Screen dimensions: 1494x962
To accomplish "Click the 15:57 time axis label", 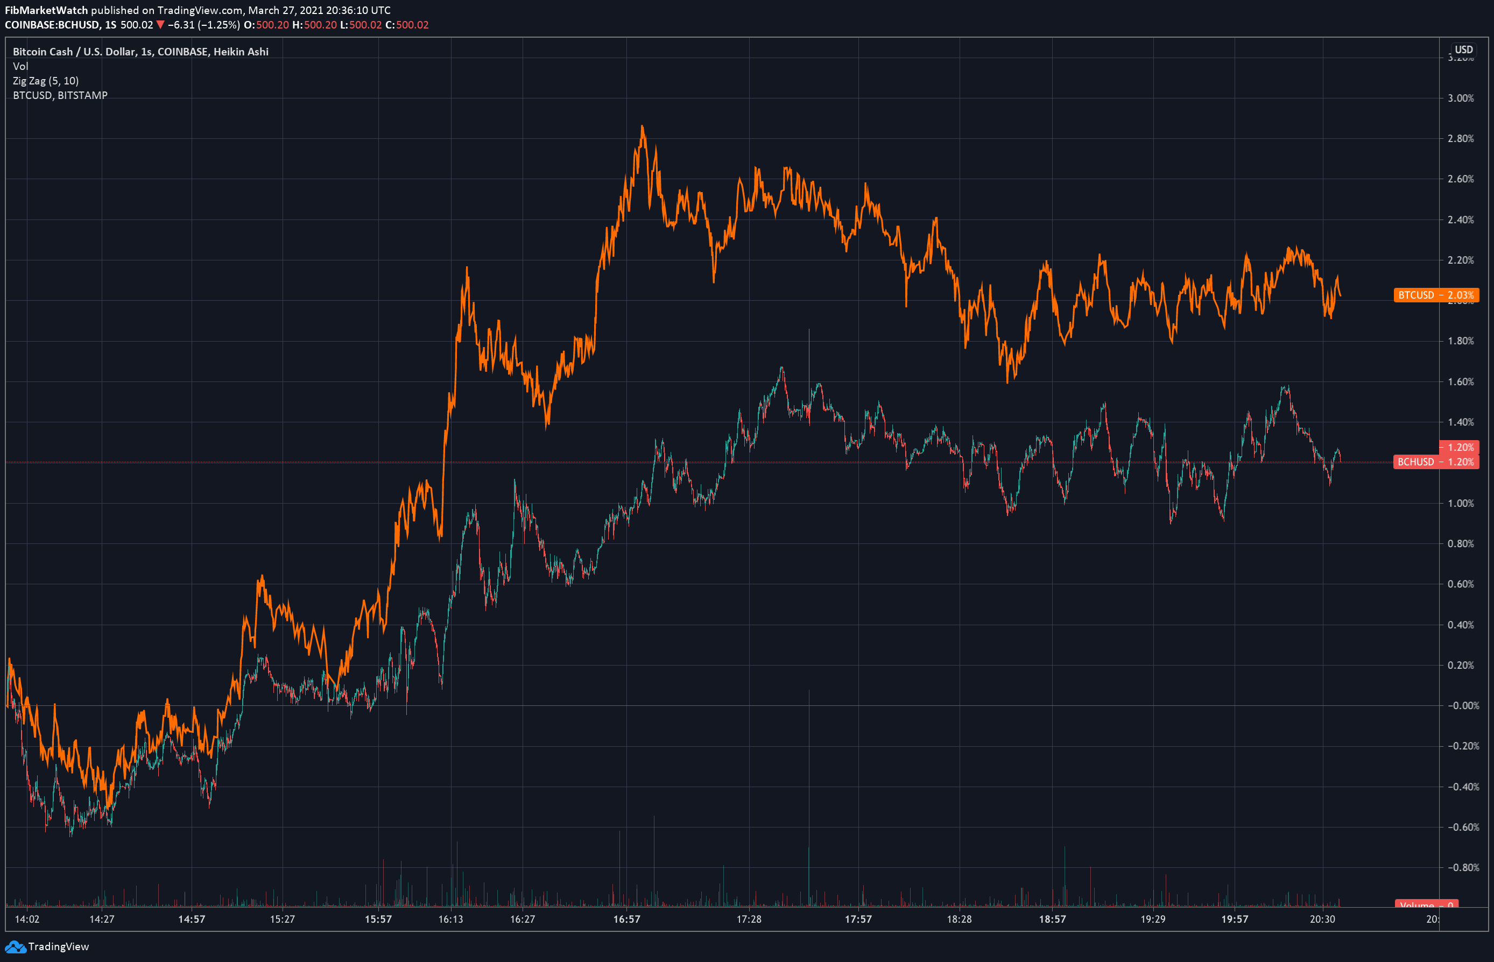I will tap(378, 919).
